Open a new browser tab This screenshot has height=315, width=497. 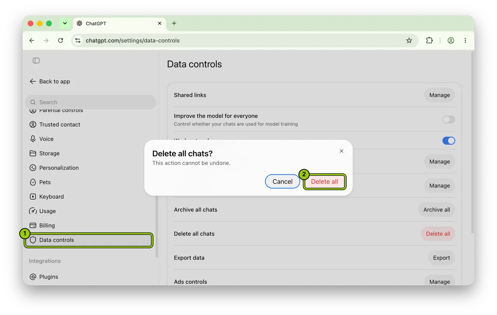pyautogui.click(x=174, y=23)
